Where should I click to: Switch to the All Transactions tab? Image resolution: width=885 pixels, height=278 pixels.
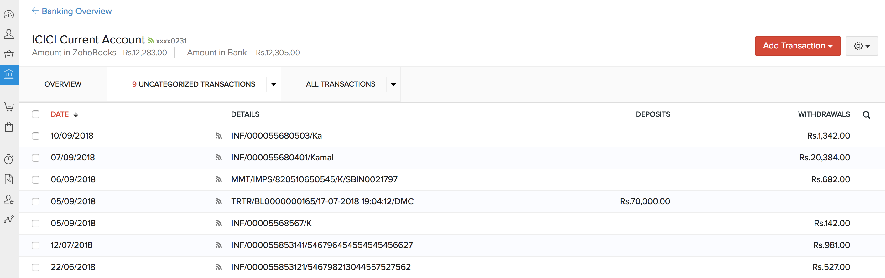pos(341,84)
